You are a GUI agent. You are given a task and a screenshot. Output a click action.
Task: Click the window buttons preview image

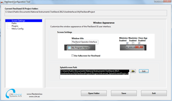click(x=133, y=47)
